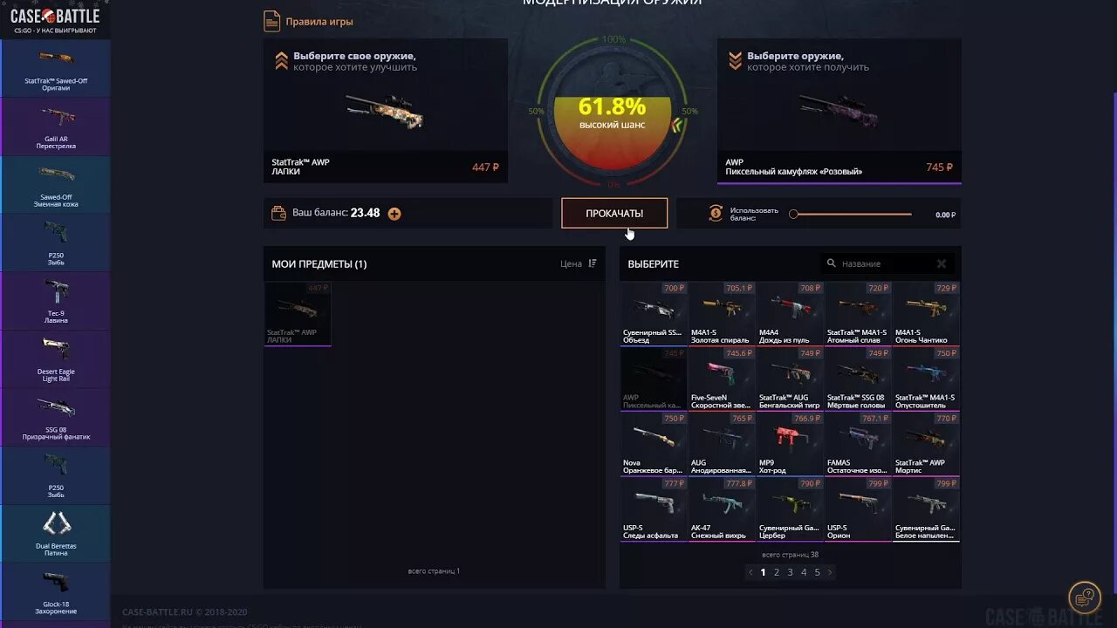Go to previous weapons page arrow

pos(750,572)
